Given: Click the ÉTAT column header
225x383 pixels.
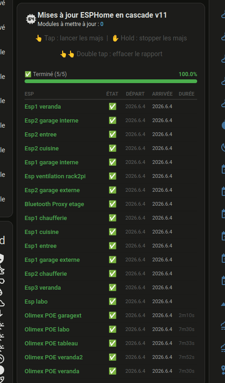Looking at the screenshot, I should 112,94.
